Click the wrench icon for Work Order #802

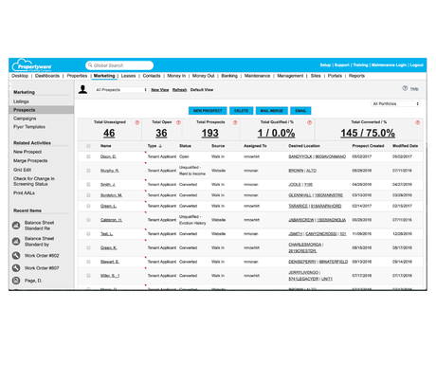[x=16, y=255]
